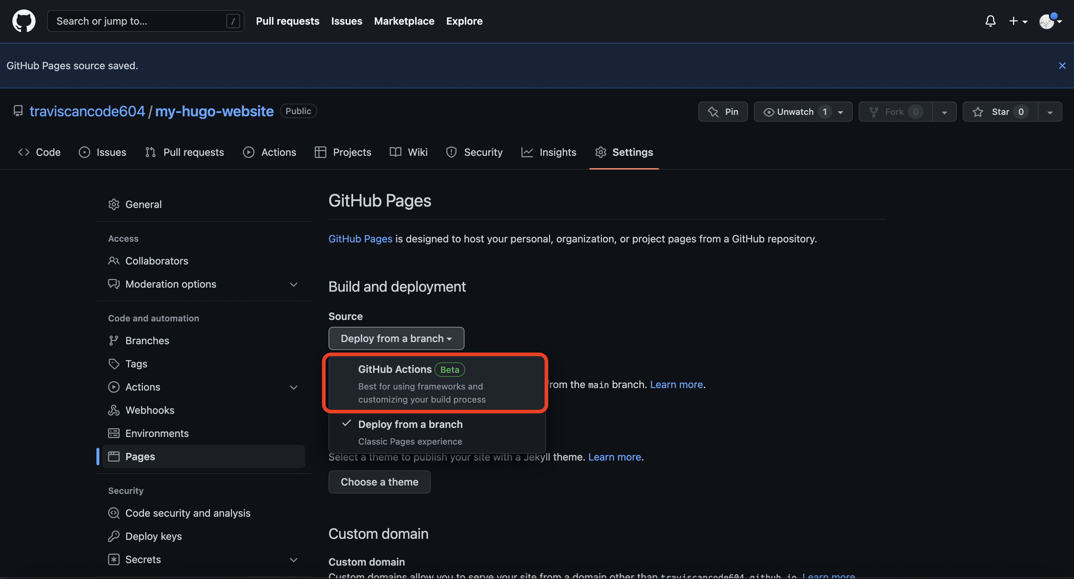Expand the Secrets chevron
The height and width of the screenshot is (579, 1074).
293,560
